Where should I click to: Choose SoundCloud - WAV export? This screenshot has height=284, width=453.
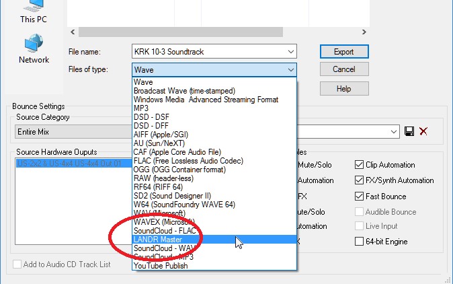214,248
